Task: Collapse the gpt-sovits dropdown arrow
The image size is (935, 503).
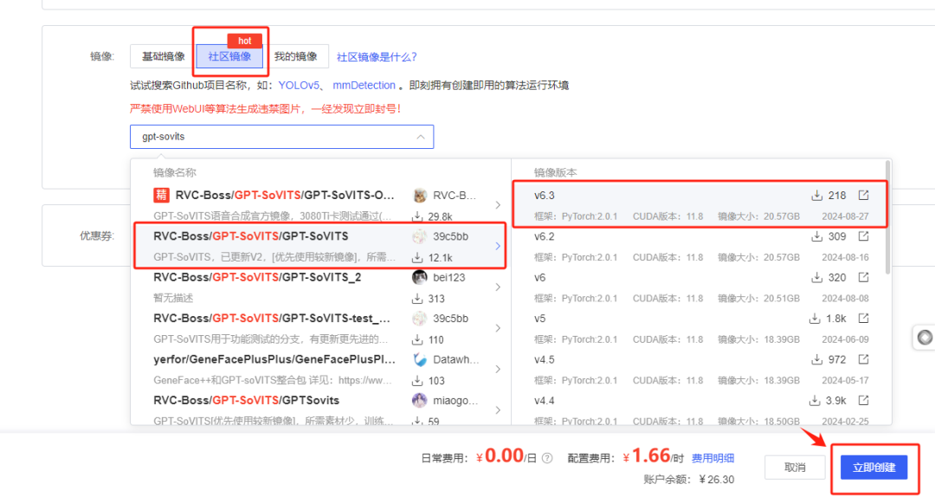Action: pos(421,137)
